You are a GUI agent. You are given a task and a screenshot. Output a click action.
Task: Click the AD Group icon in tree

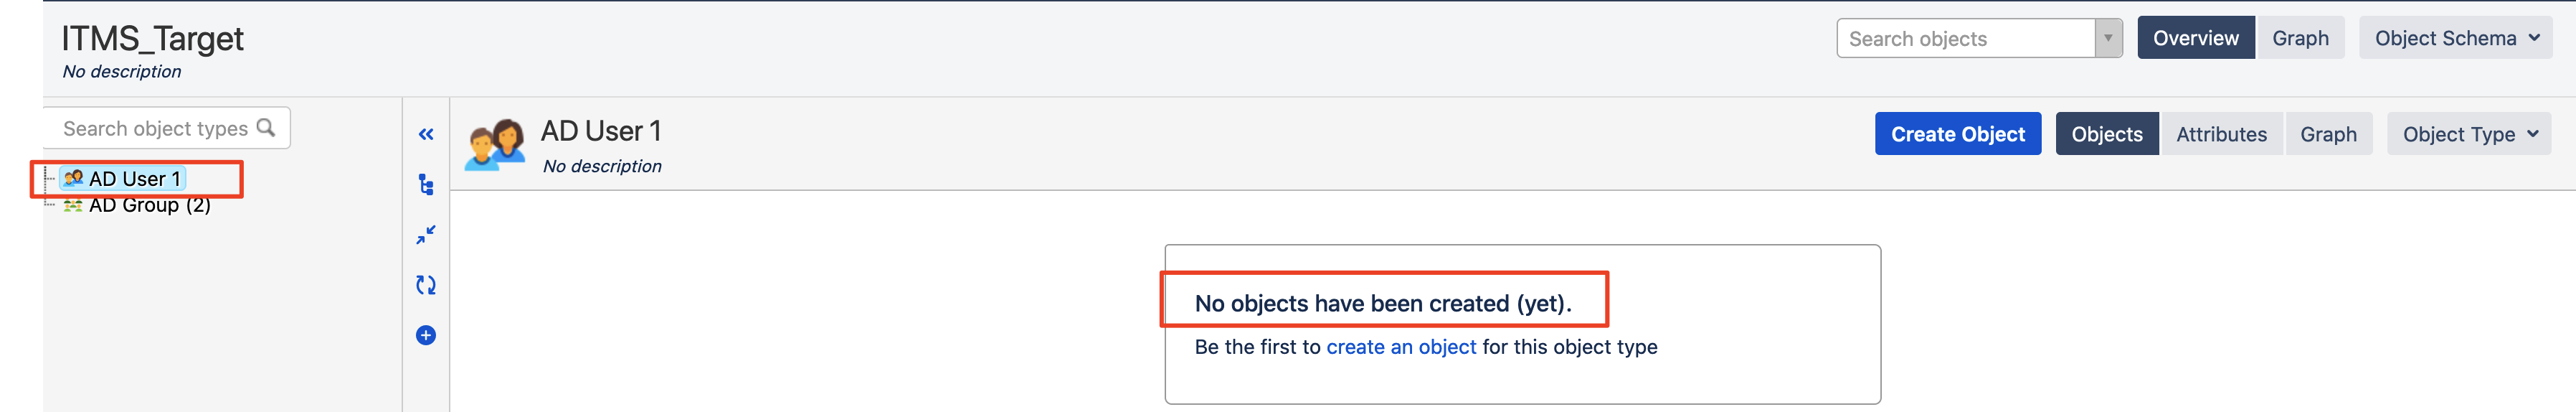point(73,206)
